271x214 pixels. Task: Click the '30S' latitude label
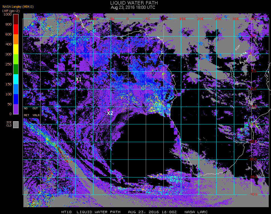pyautogui.click(x=253, y=160)
